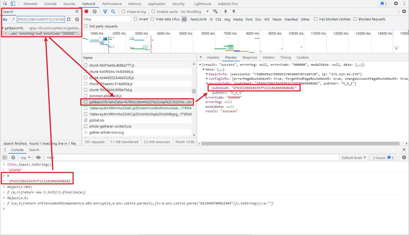409x235 pixels.
Task: Check Has blocked cookies
Action: [x=316, y=19]
